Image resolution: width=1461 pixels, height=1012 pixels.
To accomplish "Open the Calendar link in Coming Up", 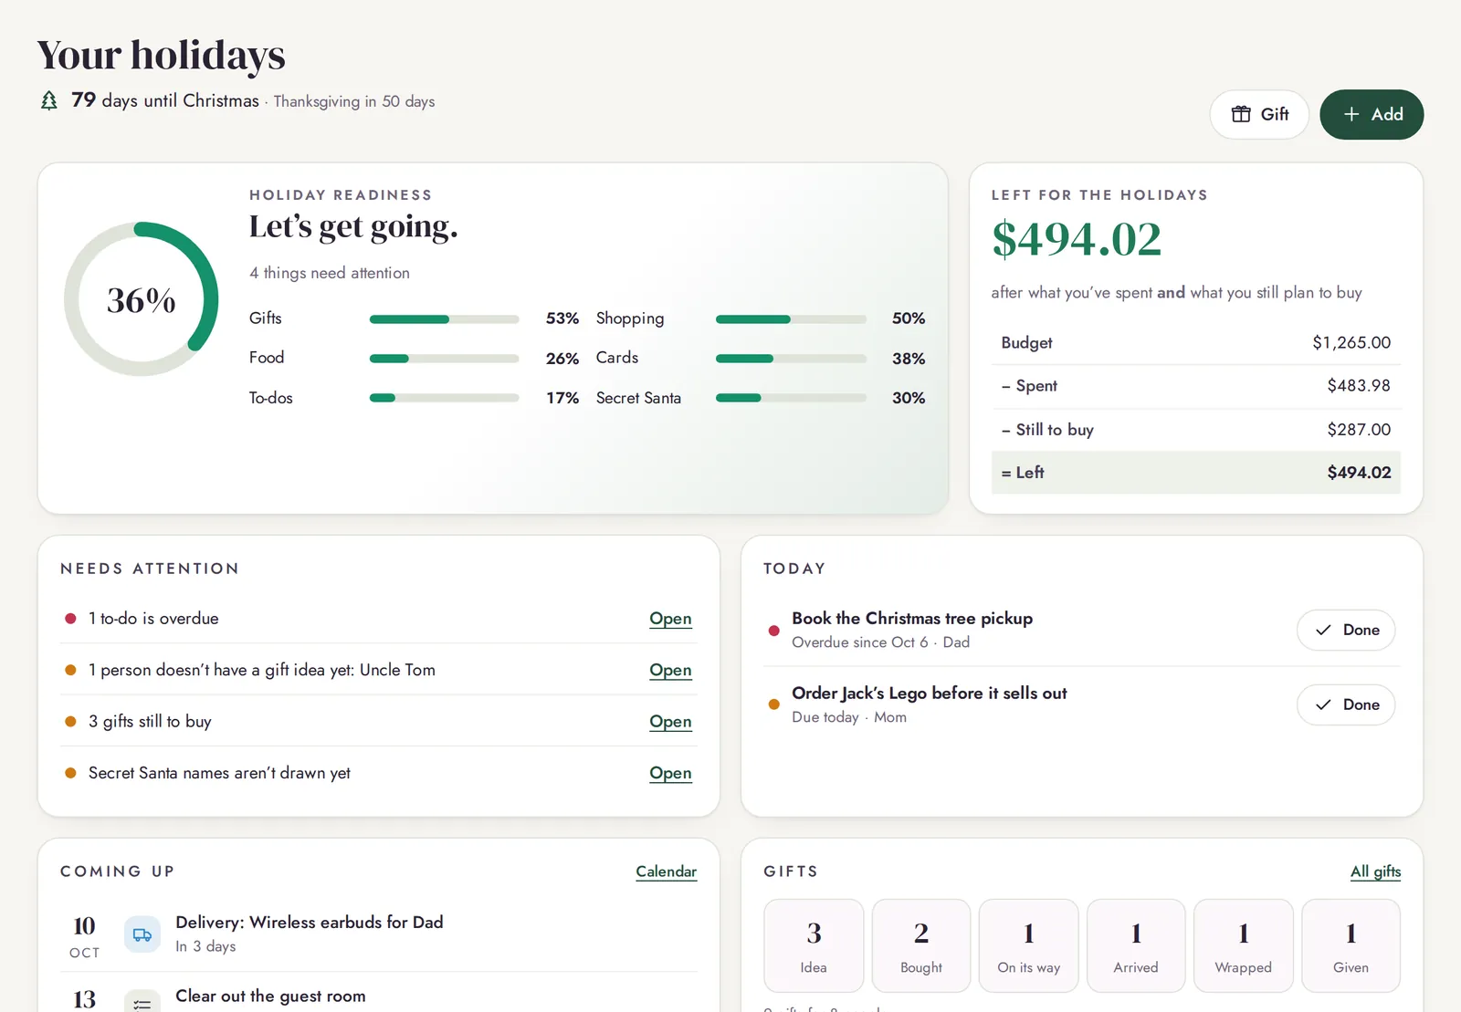I will (x=666, y=871).
